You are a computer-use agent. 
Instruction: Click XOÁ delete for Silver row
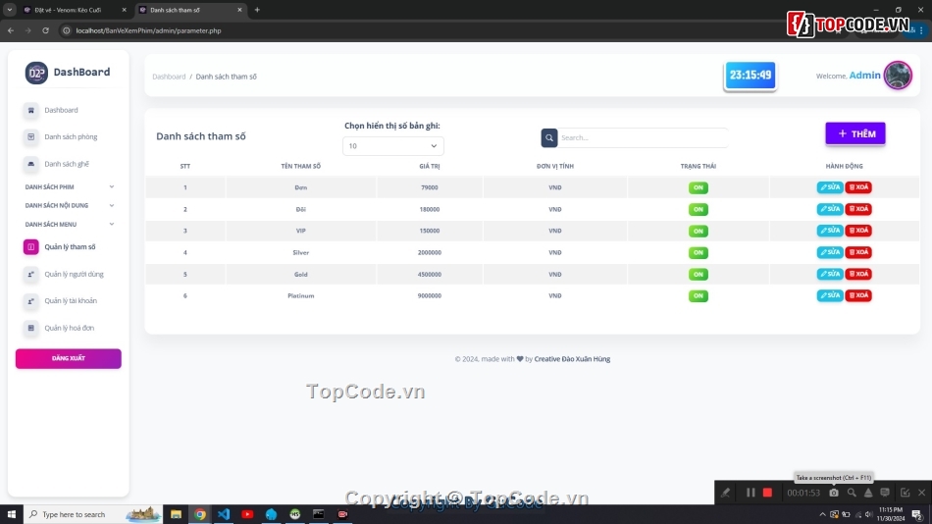pos(858,252)
